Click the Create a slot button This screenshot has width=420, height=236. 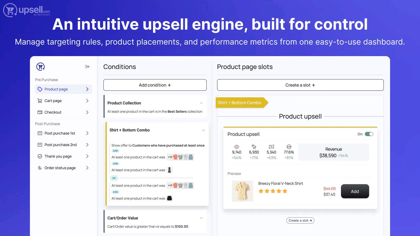click(x=300, y=85)
